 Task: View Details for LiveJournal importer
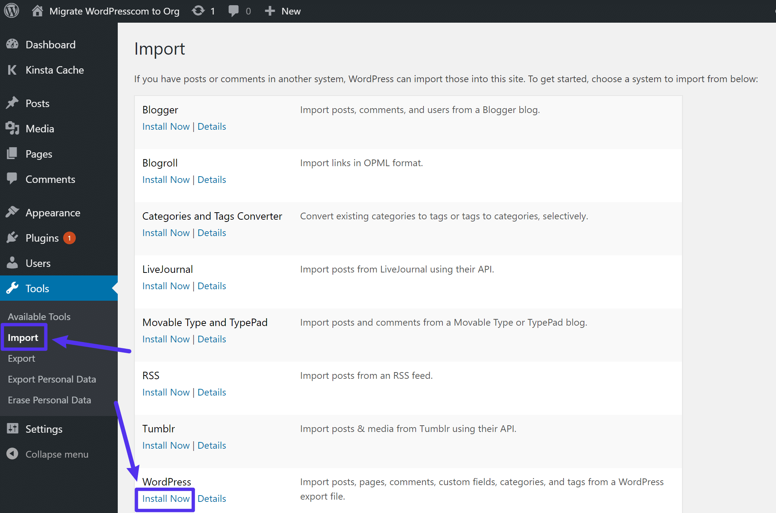pyautogui.click(x=212, y=285)
